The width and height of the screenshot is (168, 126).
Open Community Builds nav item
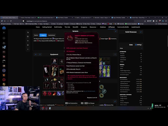click(x=123, y=27)
